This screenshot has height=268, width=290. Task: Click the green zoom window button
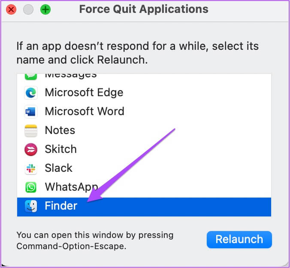pos(45,9)
